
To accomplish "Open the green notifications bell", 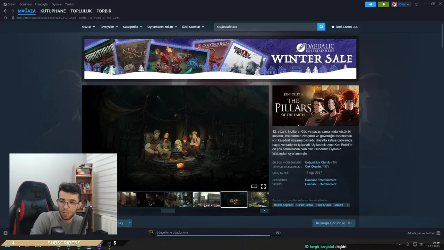I will click(x=383, y=4).
